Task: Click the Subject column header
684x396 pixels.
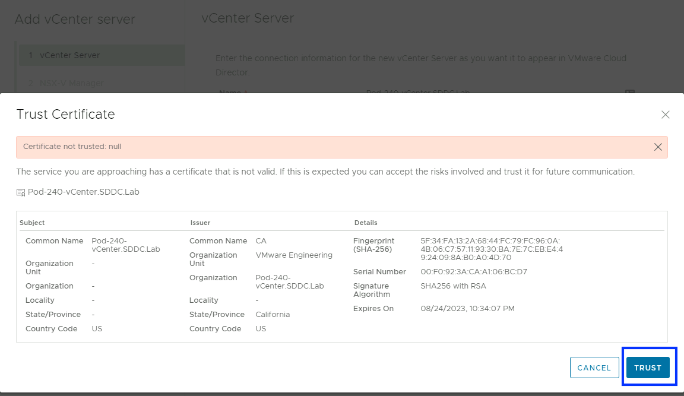Action: point(32,223)
